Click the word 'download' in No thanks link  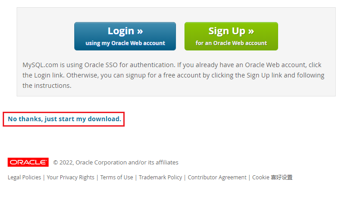[104, 119]
